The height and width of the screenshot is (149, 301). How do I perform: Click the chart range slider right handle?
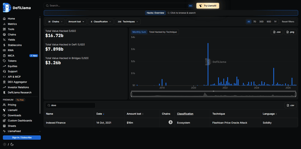click(x=296, y=94)
